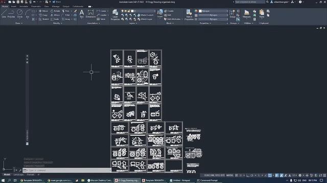Click the Rotate tool
This screenshot has height=183, width=327.
55,11
